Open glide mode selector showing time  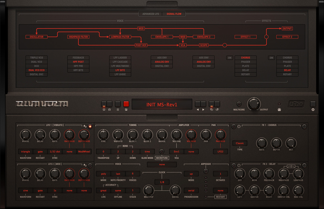tap(147, 152)
